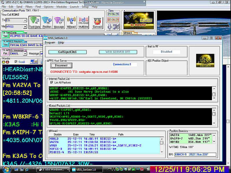Select the N8ULD row in MHeard

[104, 139]
